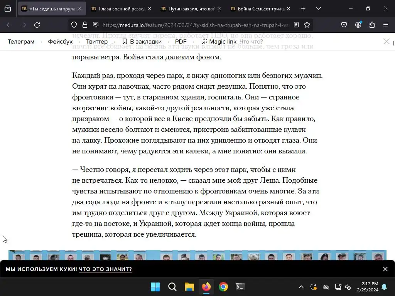Download the article as PDF
This screenshot has width=395, height=296.
(181, 42)
